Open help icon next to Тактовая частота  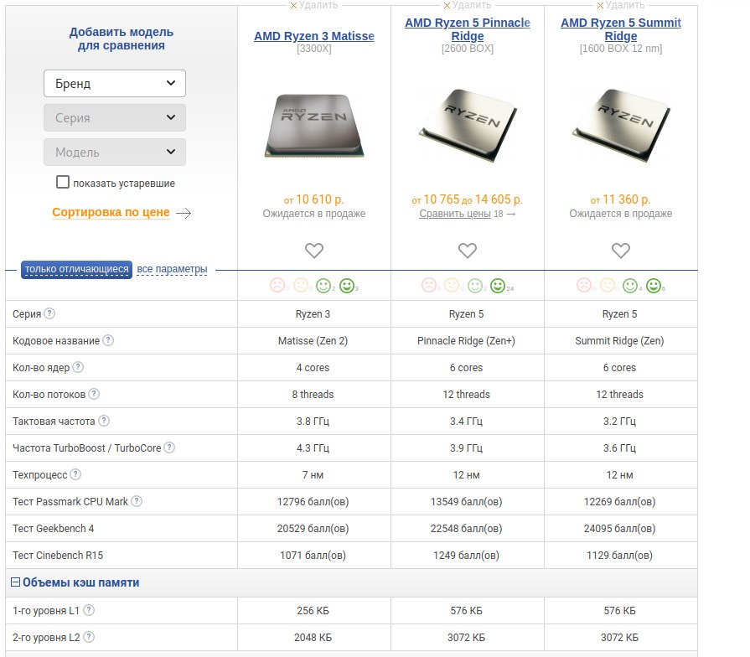click(104, 421)
